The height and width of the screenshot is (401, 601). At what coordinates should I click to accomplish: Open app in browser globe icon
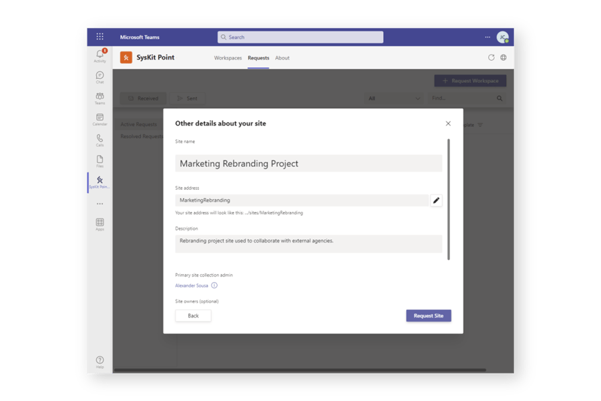[504, 57]
